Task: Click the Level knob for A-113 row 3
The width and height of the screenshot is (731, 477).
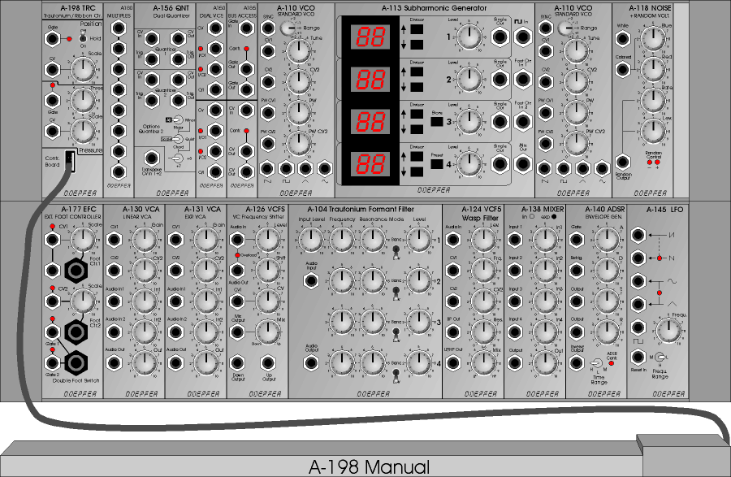Action: (x=469, y=121)
